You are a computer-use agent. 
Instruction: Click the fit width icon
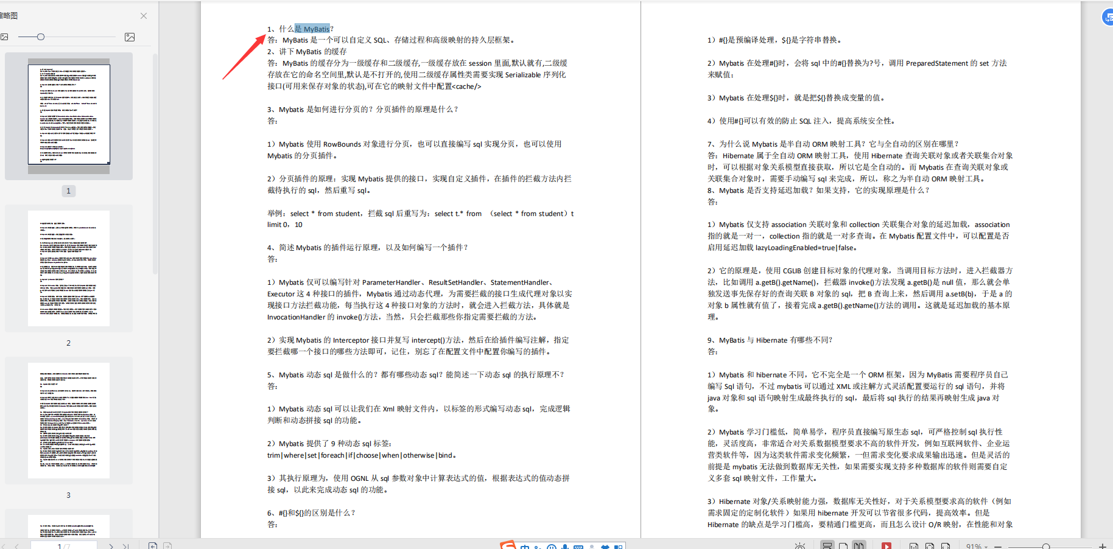946,546
